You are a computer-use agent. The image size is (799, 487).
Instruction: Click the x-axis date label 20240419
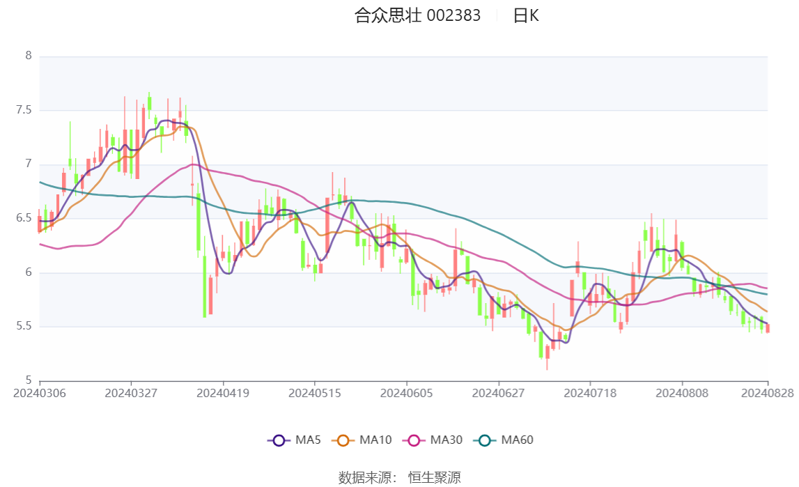[223, 393]
